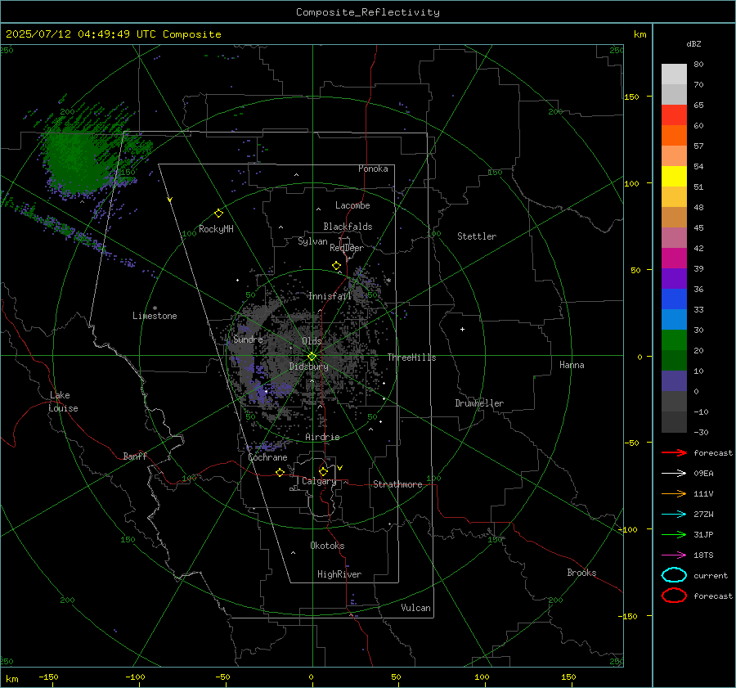The height and width of the screenshot is (688, 736).
Task: Click the Okotoks label
Action: click(327, 545)
